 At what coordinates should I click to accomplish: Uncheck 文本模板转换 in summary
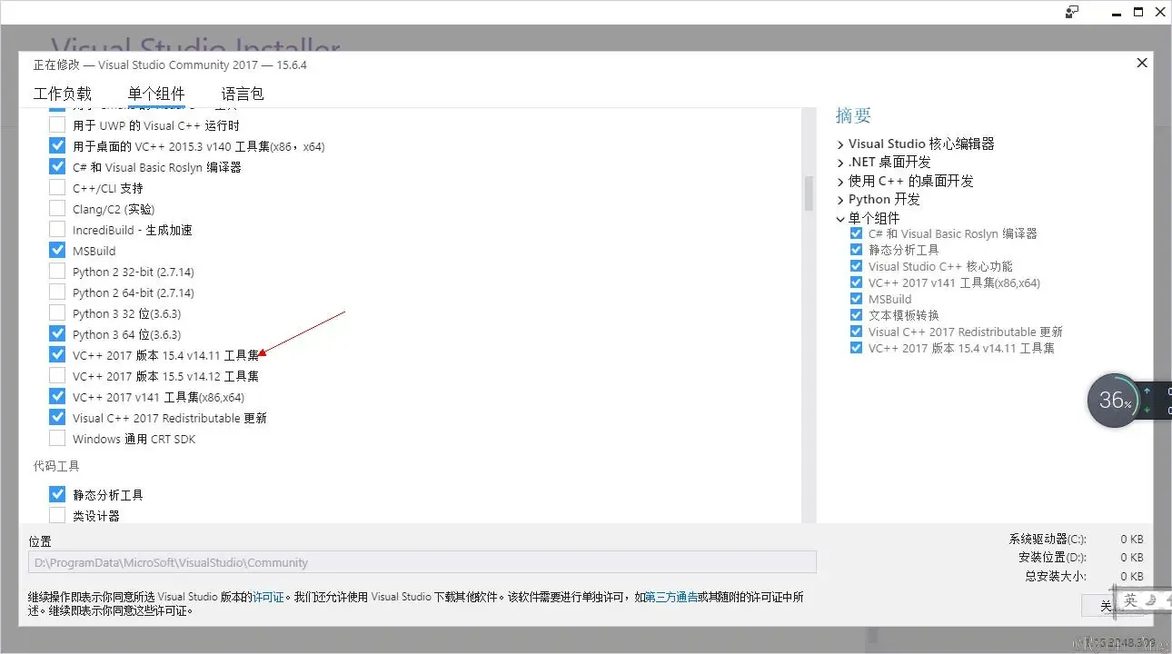pyautogui.click(x=856, y=315)
